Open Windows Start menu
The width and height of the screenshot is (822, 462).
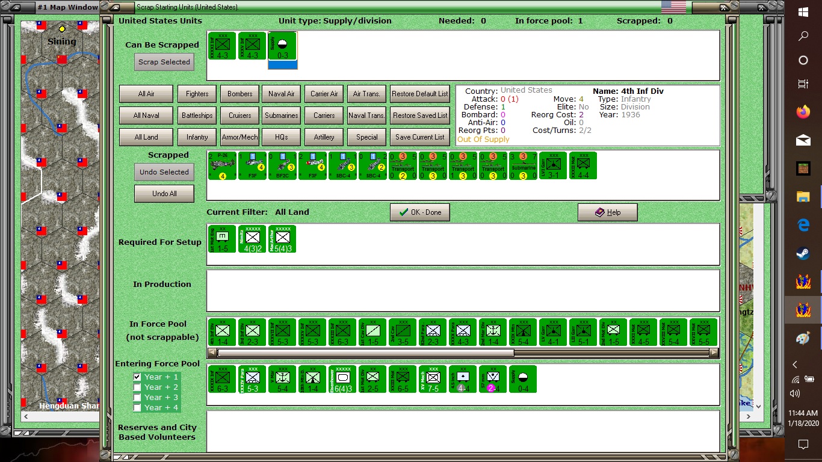pyautogui.click(x=803, y=12)
